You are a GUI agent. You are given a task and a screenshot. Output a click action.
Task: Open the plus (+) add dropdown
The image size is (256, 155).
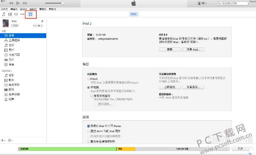click(x=3, y=140)
